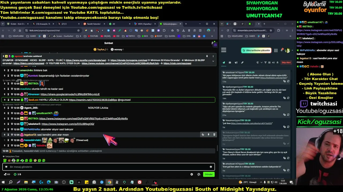Open the REDDIT bookmarks folder
The image size is (343, 192).
click(157, 36)
